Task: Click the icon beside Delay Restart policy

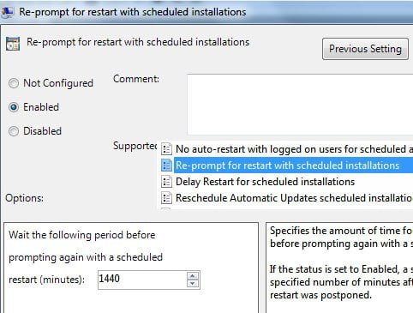Action: coord(166,182)
